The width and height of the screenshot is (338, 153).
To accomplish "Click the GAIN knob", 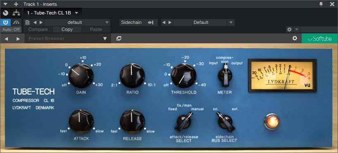I will click(x=81, y=75).
